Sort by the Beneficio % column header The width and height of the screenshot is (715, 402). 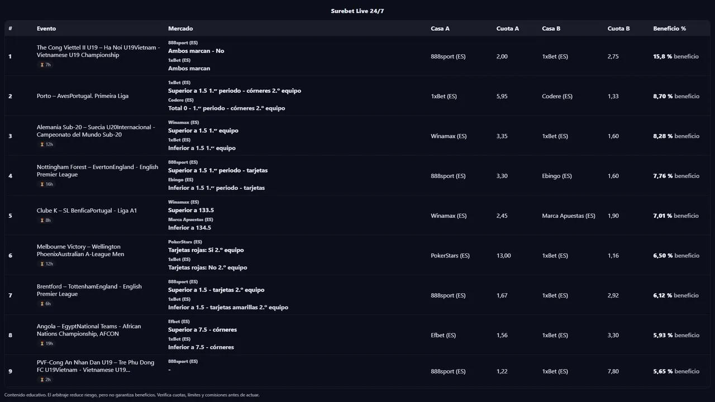tap(669, 28)
